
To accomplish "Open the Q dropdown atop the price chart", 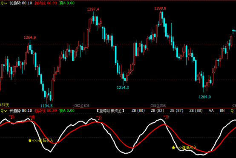I will (x=4, y=3).
